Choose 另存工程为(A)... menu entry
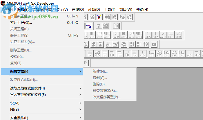This screenshot has width=203, height=120. click(42, 42)
